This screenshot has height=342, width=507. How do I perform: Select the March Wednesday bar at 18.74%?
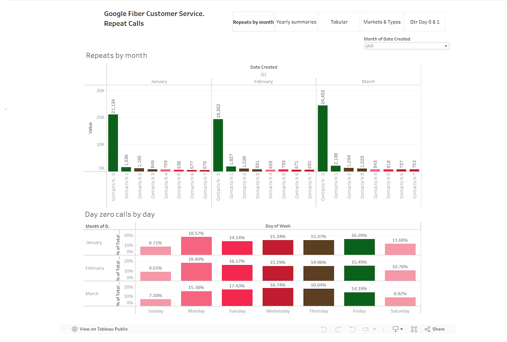(x=278, y=297)
